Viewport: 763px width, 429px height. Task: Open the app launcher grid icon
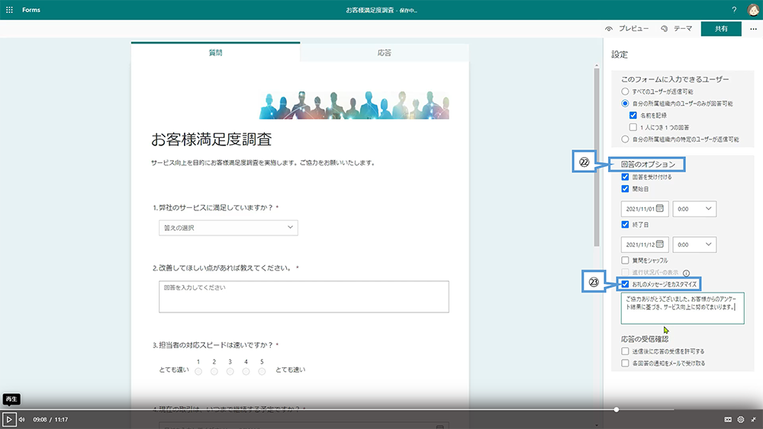point(9,10)
